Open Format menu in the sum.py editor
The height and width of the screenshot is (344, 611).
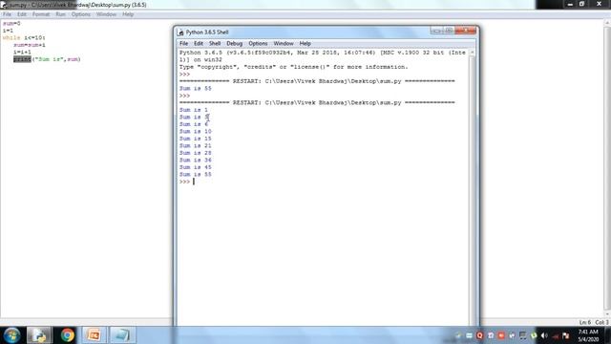click(x=41, y=14)
